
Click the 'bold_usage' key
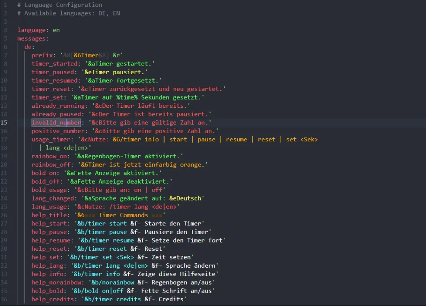click(49, 190)
